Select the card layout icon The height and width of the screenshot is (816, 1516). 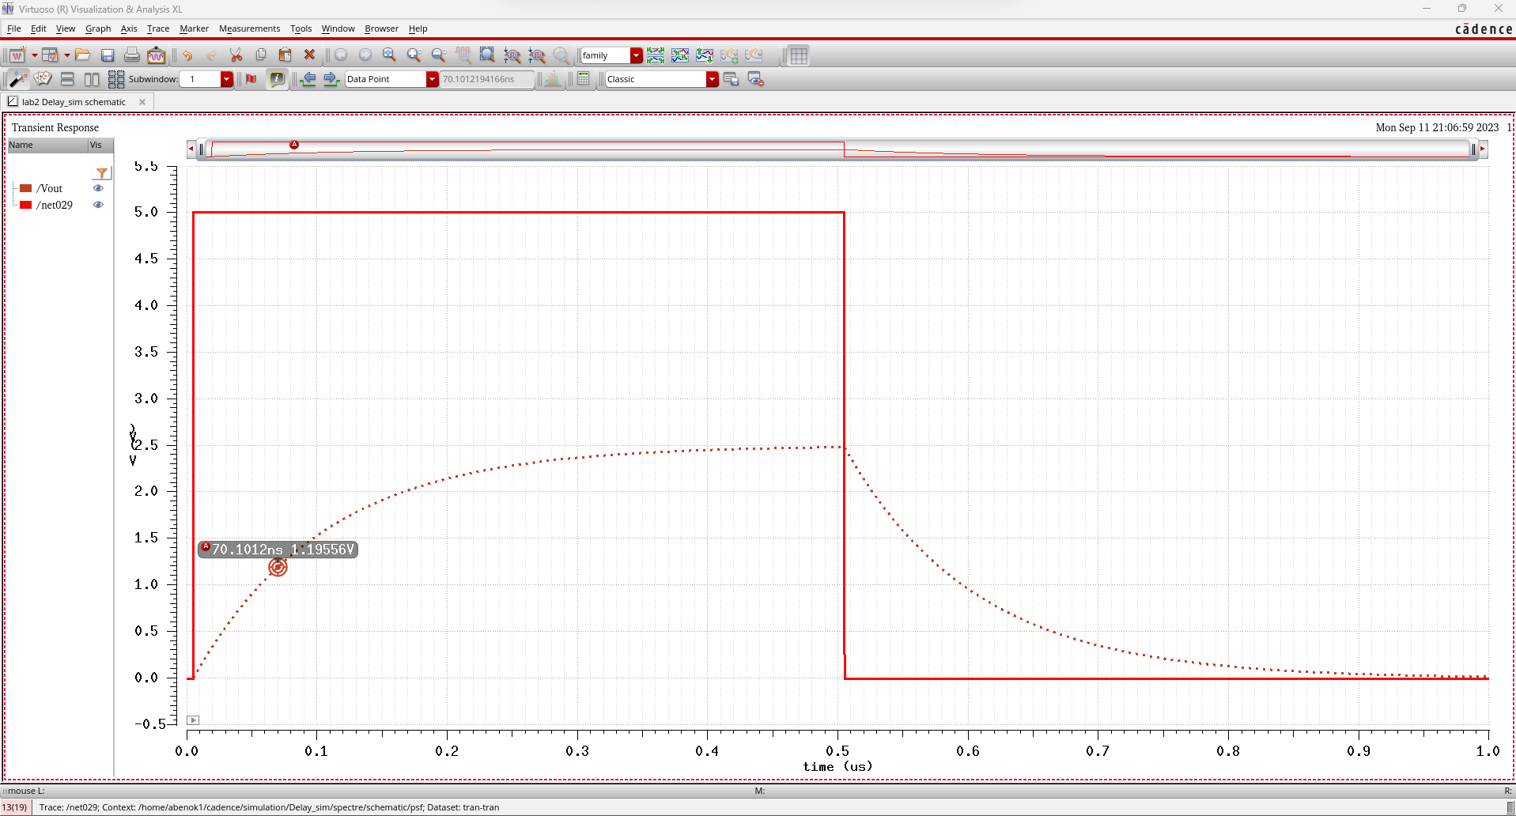tap(43, 79)
